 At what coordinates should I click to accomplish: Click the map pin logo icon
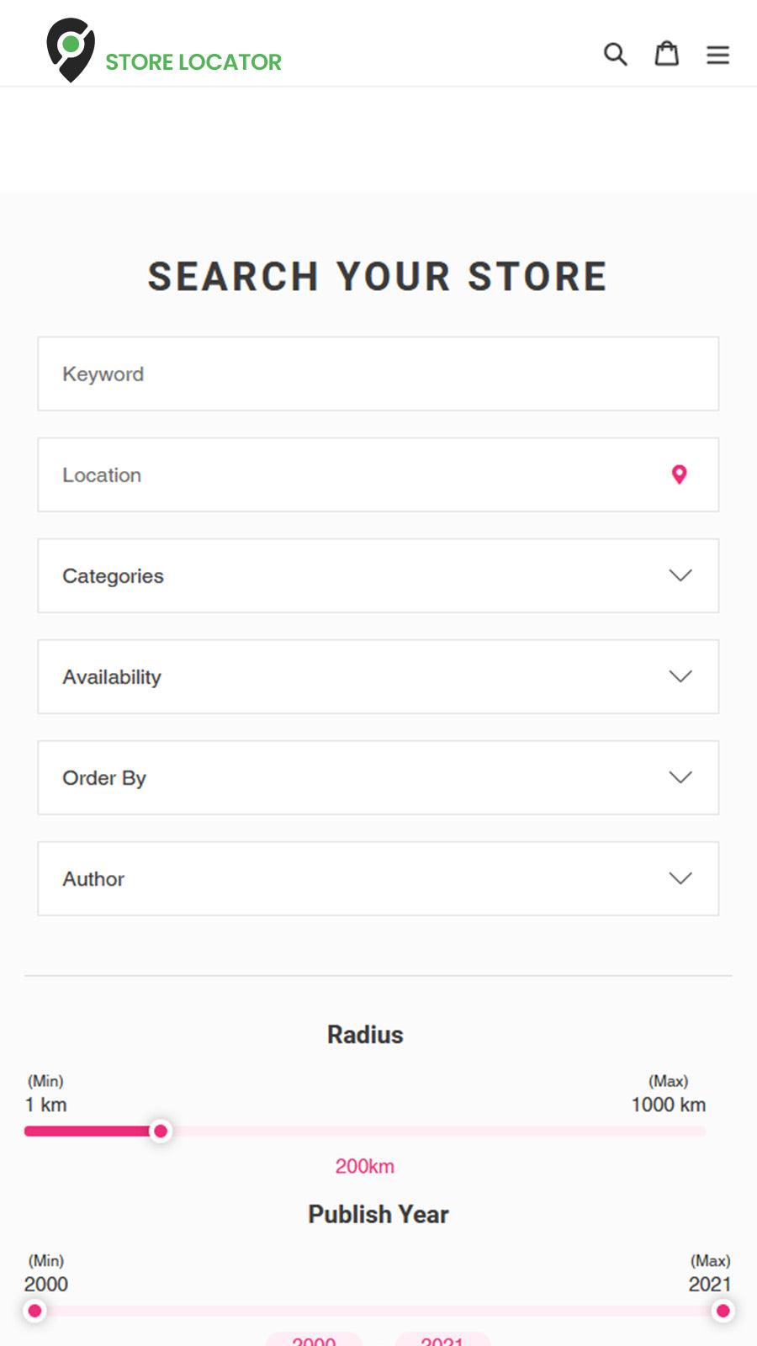tap(71, 50)
